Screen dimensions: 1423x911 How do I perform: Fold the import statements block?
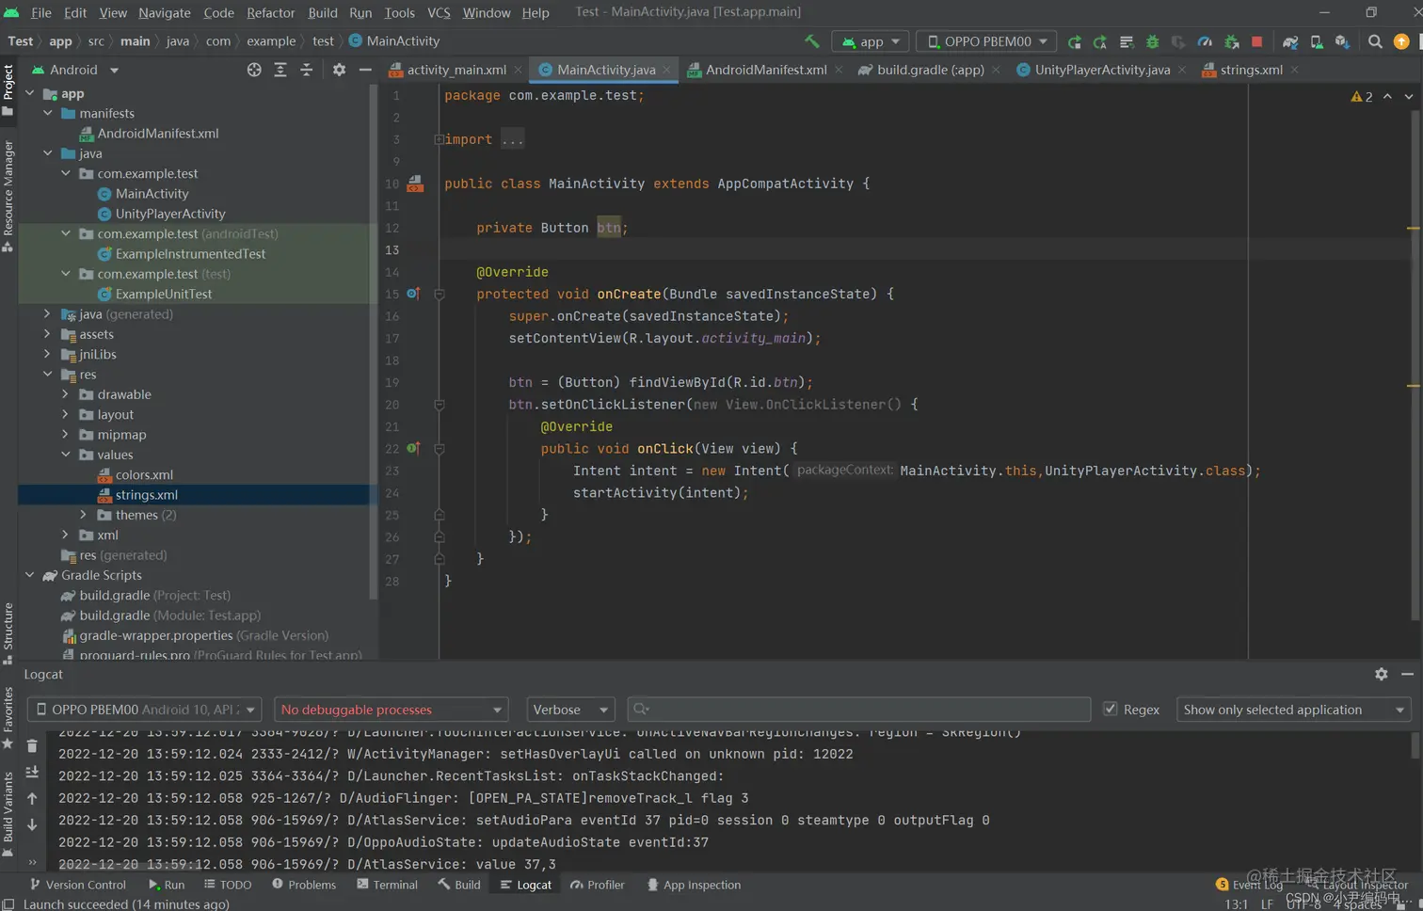point(439,139)
